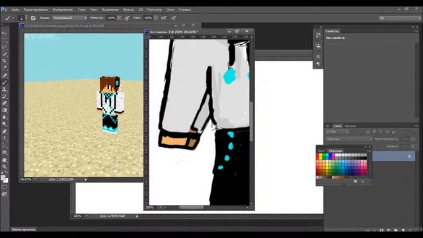Viewport: 423px width, 238px height.
Task: Select the Rectangle shape tool
Action: (x=5, y=153)
